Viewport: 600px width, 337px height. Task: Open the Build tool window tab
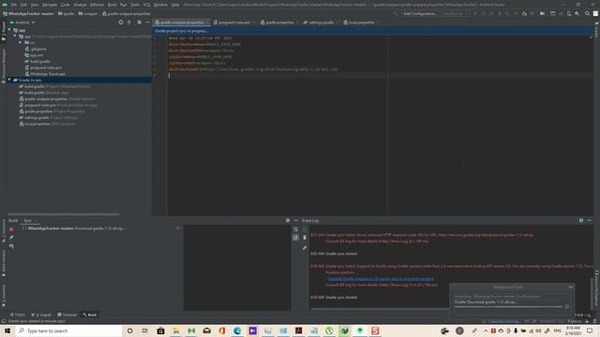pyautogui.click(x=90, y=315)
